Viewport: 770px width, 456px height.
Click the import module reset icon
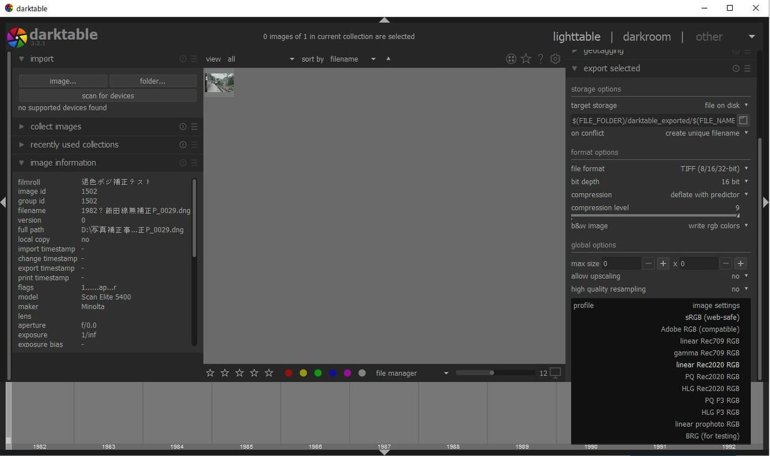pyautogui.click(x=182, y=59)
